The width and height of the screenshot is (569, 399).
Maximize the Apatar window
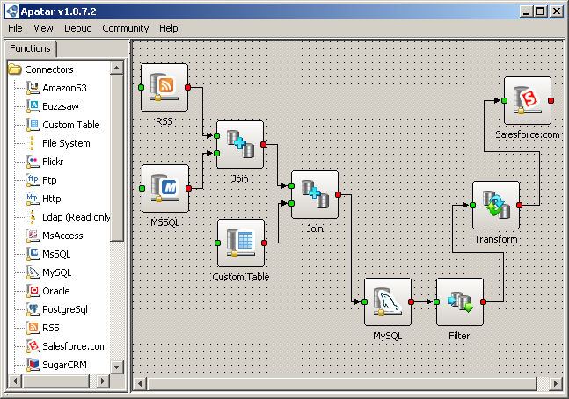click(540, 11)
